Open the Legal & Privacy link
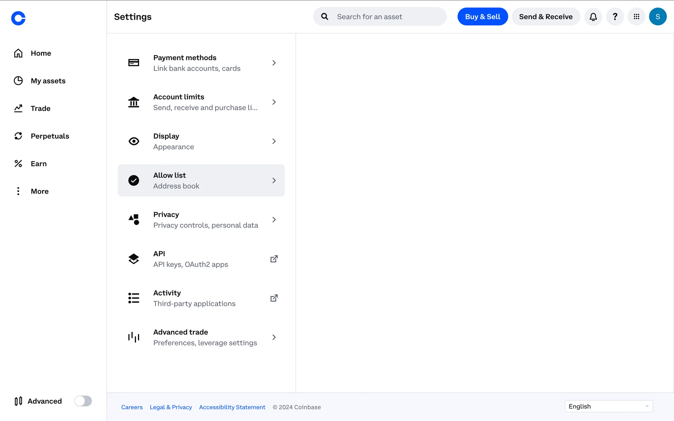The image size is (674, 421). [171, 407]
